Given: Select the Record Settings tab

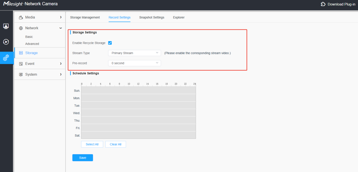Looking at the screenshot, I should (x=119, y=18).
